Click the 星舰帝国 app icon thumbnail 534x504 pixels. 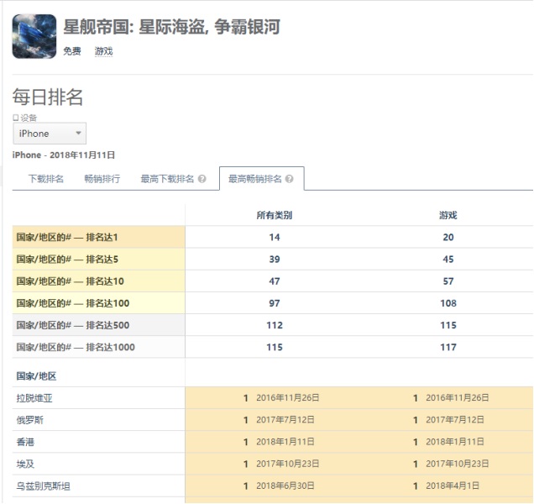click(34, 36)
